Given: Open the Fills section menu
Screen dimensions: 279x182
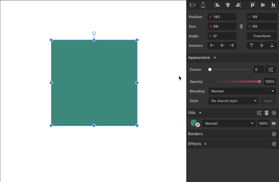Looking at the screenshot, I should pyautogui.click(x=200, y=113).
